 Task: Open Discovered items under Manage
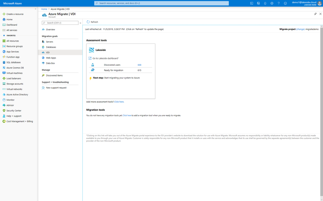coord(54,75)
